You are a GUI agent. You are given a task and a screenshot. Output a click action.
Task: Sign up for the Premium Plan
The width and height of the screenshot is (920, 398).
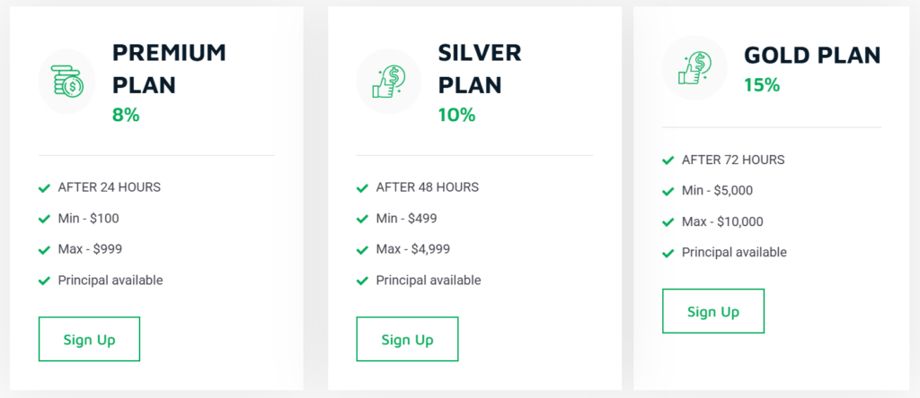point(89,339)
